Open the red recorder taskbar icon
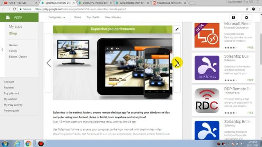The height and width of the screenshot is (147, 262). [x=41, y=143]
